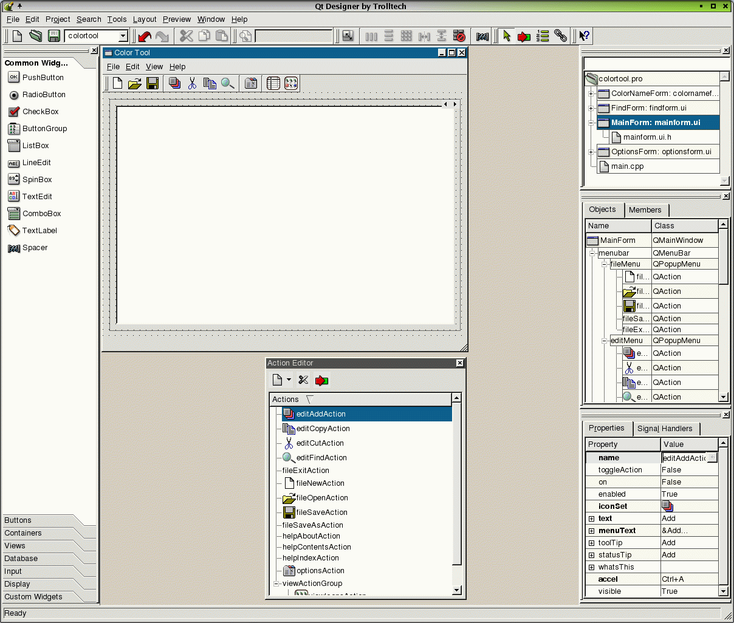Open the colortool project dropdown
Screen dimensions: 734x623
click(123, 36)
